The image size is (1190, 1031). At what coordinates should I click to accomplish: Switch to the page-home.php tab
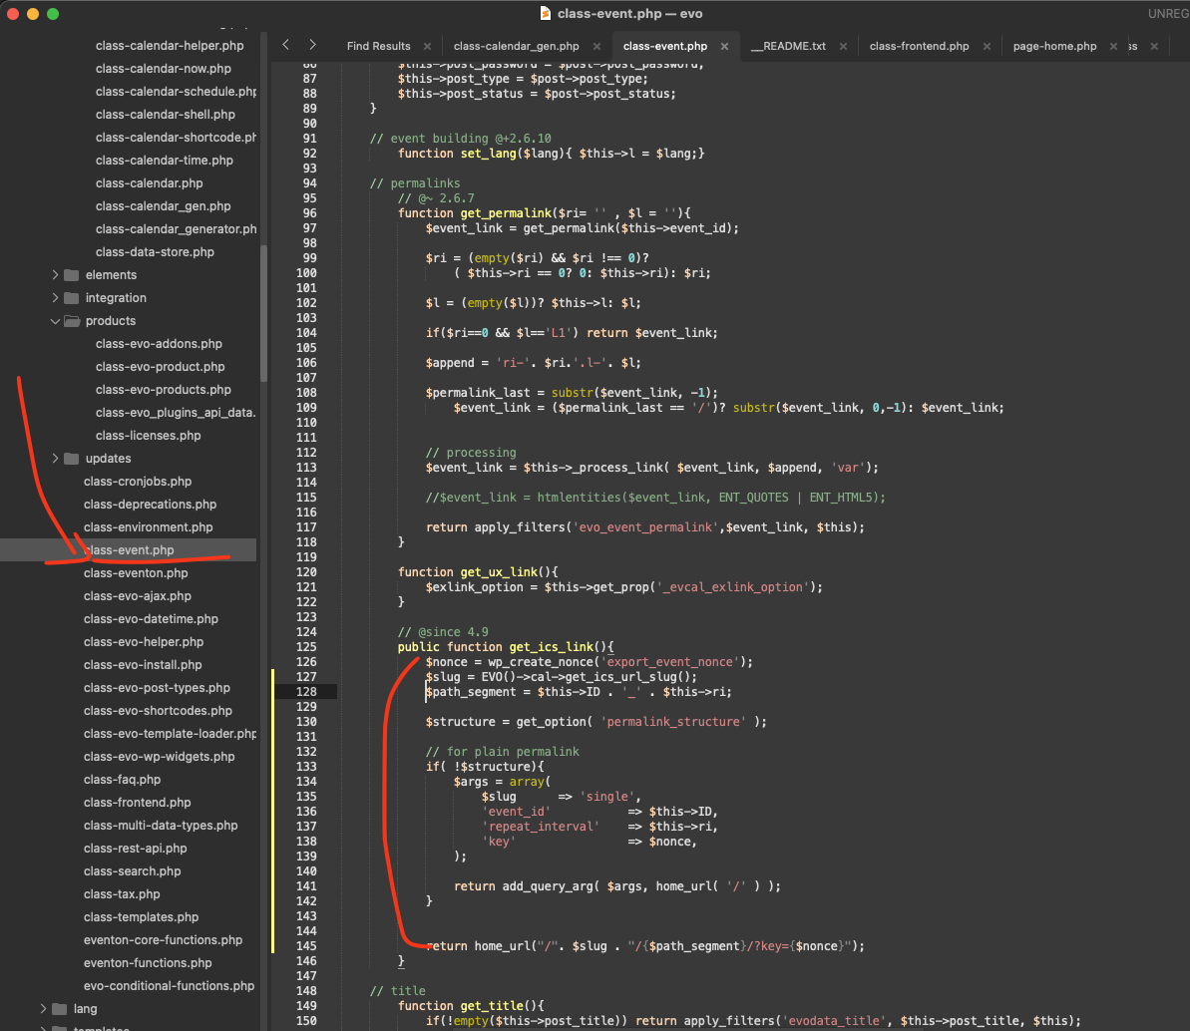[1054, 46]
